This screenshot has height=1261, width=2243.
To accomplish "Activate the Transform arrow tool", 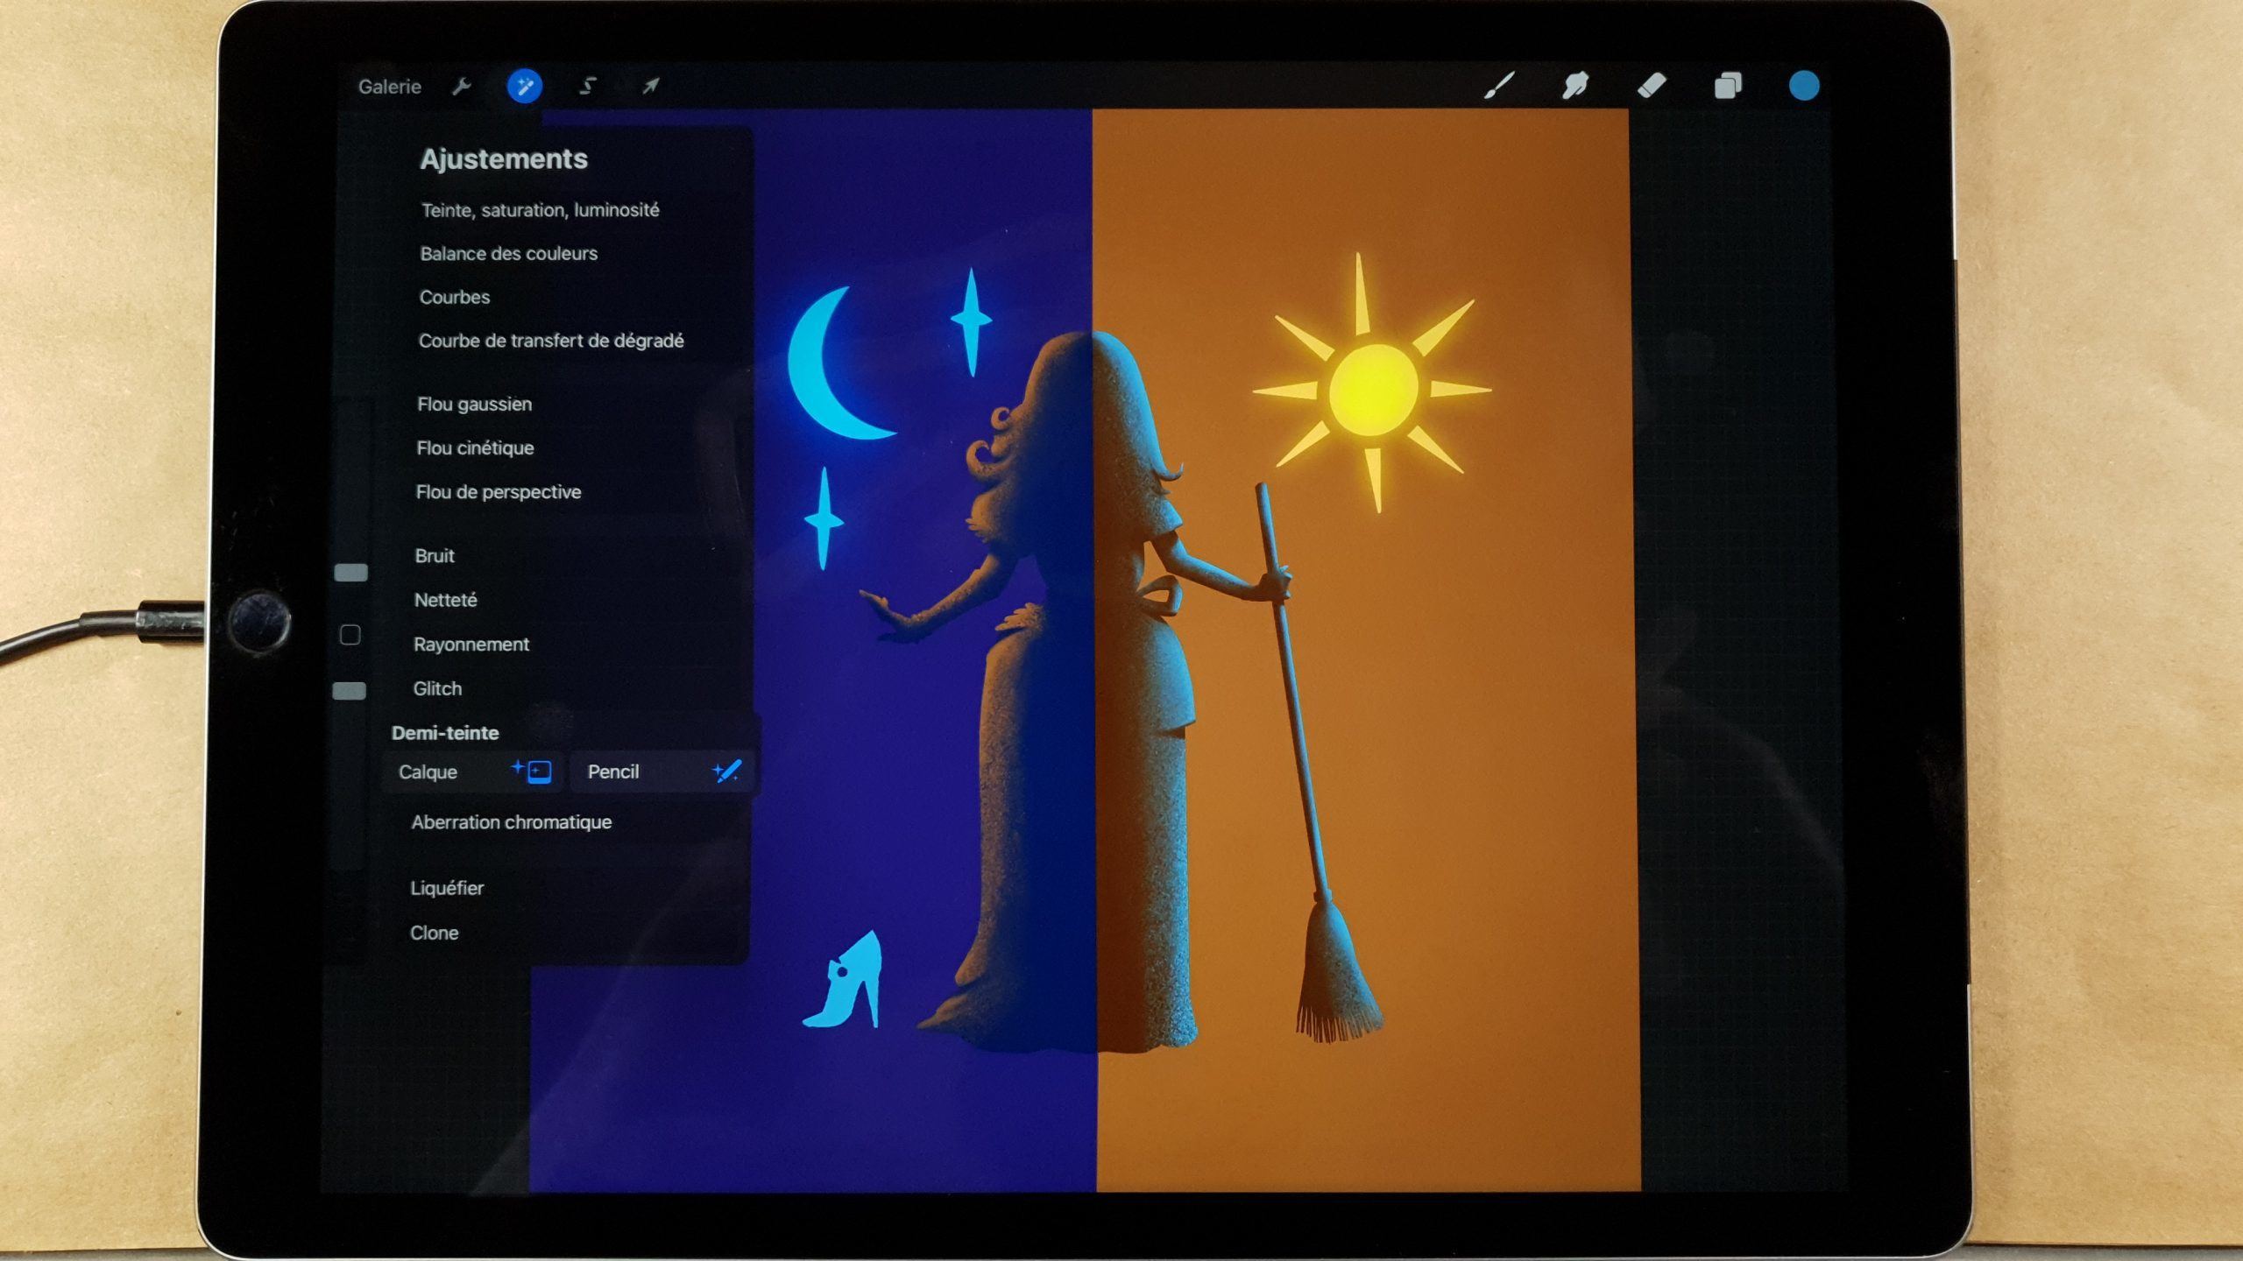I will point(650,86).
